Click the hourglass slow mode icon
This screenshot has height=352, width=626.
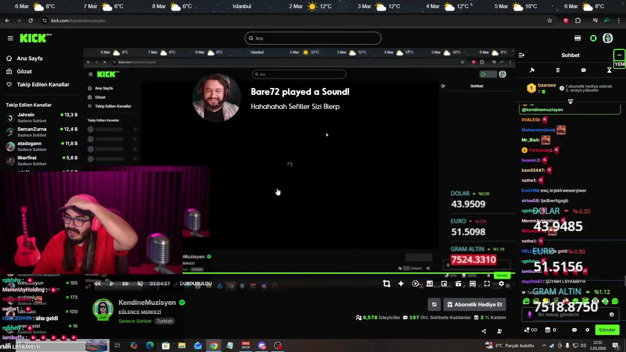coord(609,70)
